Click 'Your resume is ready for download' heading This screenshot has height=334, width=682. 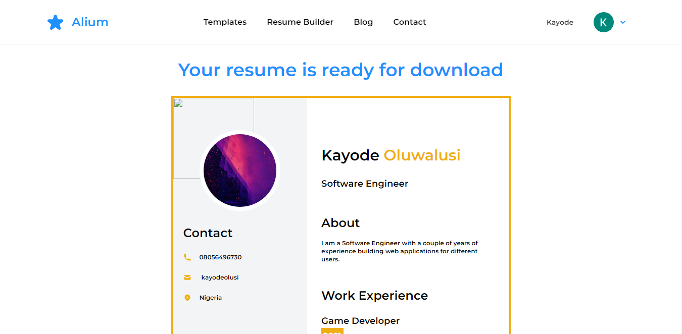[x=340, y=70]
